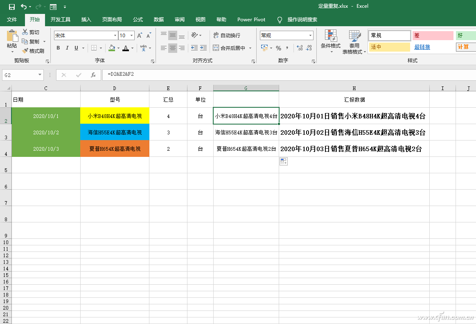
Task: Toggle 自动换行 wrap text
Action: [x=227, y=35]
